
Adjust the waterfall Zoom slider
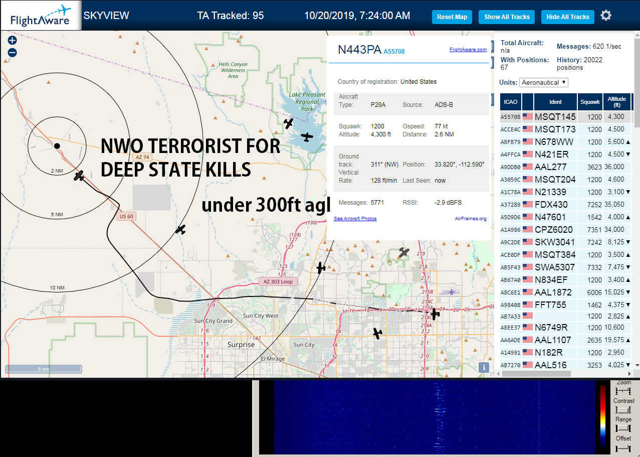coord(623,391)
